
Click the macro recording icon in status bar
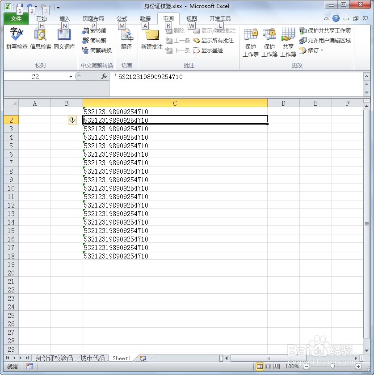[x=29, y=367]
